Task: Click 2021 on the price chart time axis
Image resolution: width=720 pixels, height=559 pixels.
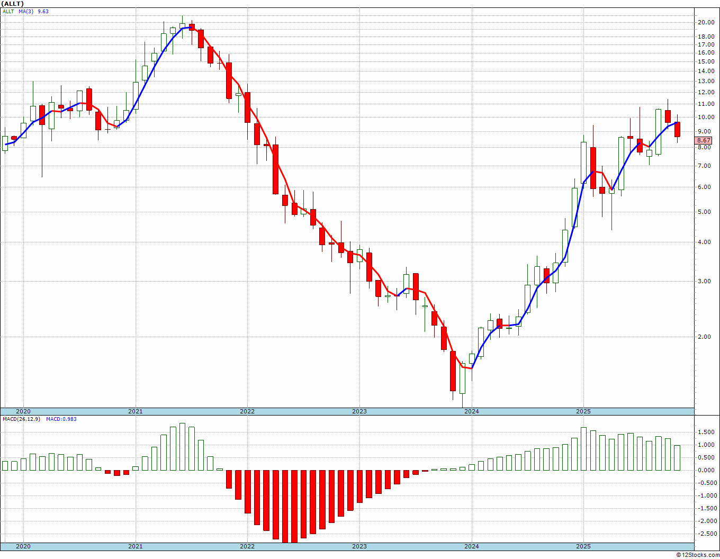Action: [x=135, y=411]
